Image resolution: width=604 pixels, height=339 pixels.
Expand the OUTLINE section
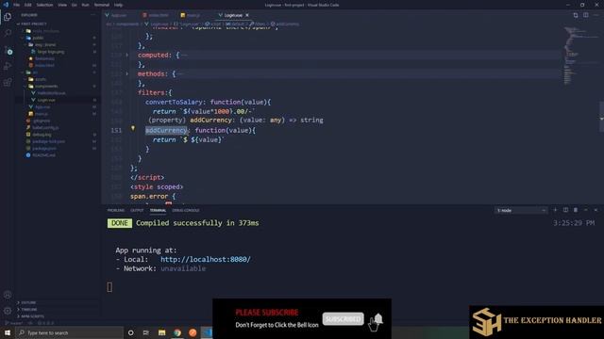[28, 302]
